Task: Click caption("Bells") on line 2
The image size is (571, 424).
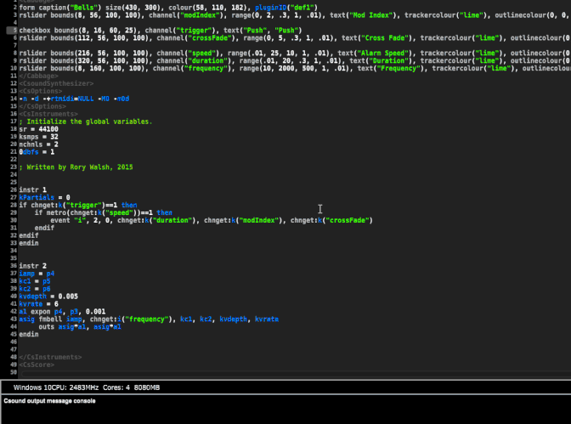Action: (70, 8)
